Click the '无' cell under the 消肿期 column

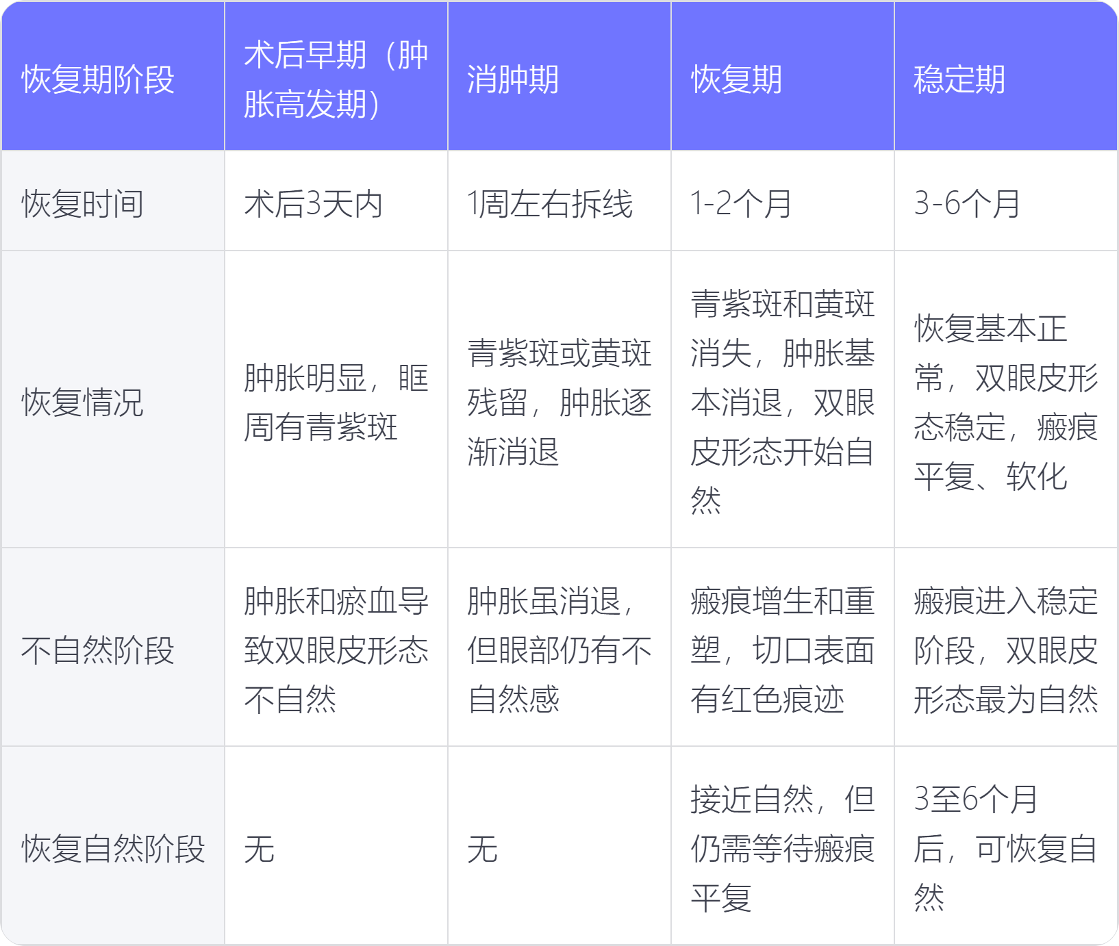pos(483,849)
